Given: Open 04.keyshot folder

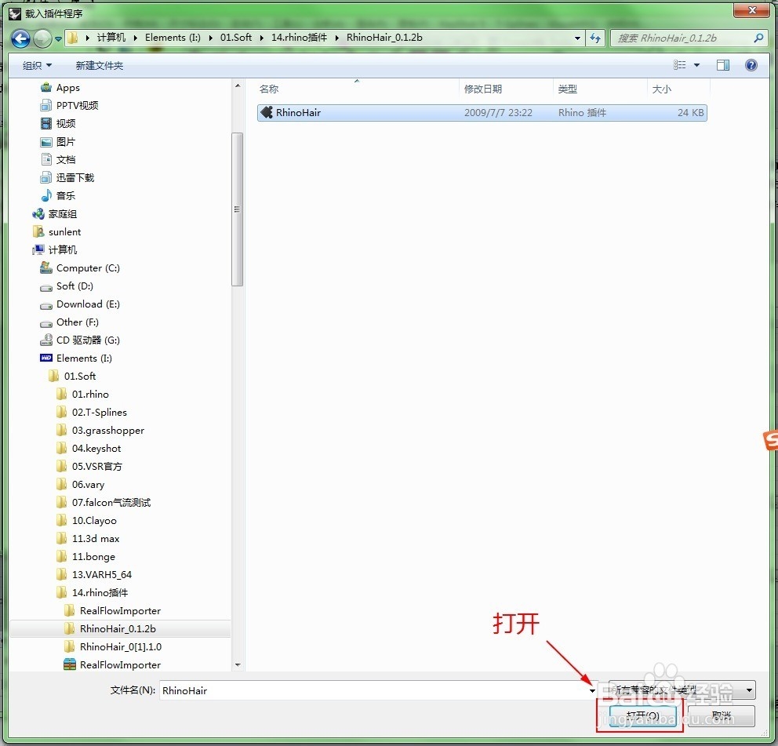Looking at the screenshot, I should [x=96, y=448].
